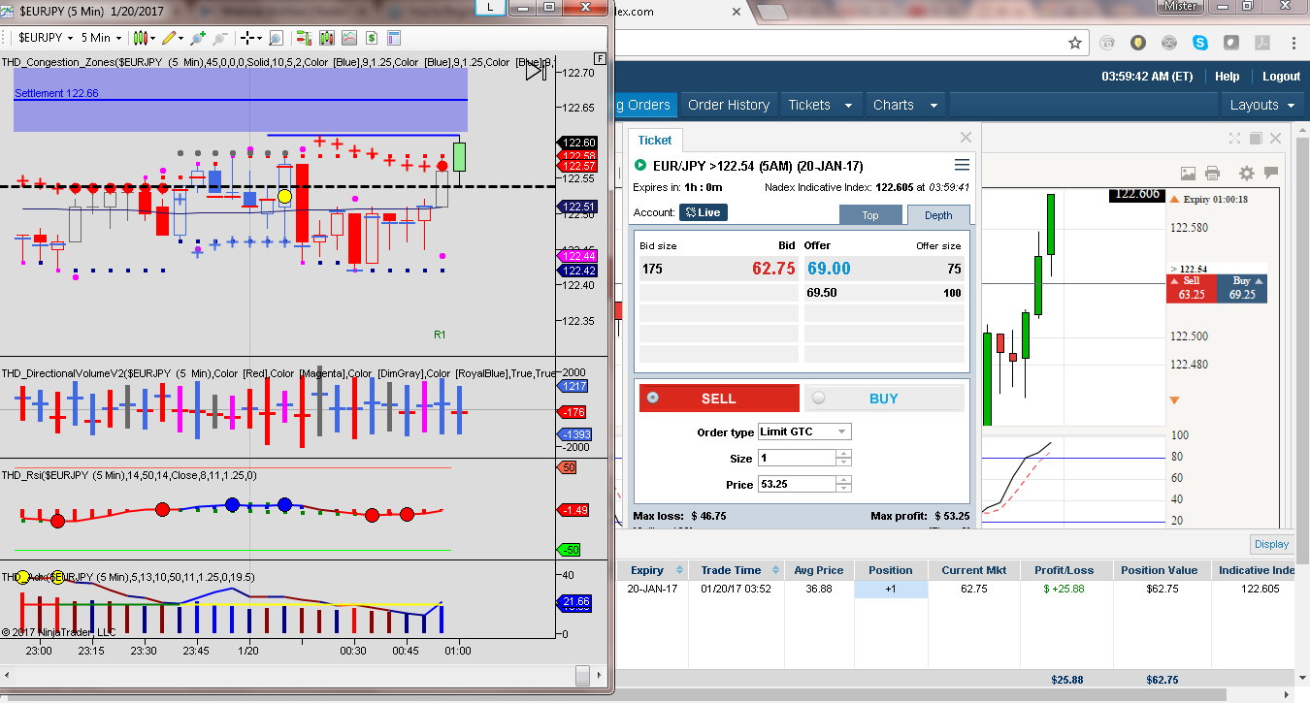
Task: Open the chart style candlestick icon in NinjaTrader
Action: click(141, 38)
